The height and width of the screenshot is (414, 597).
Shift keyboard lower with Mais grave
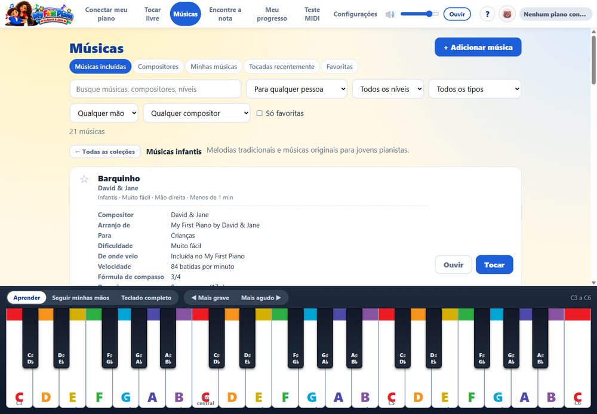coord(210,298)
